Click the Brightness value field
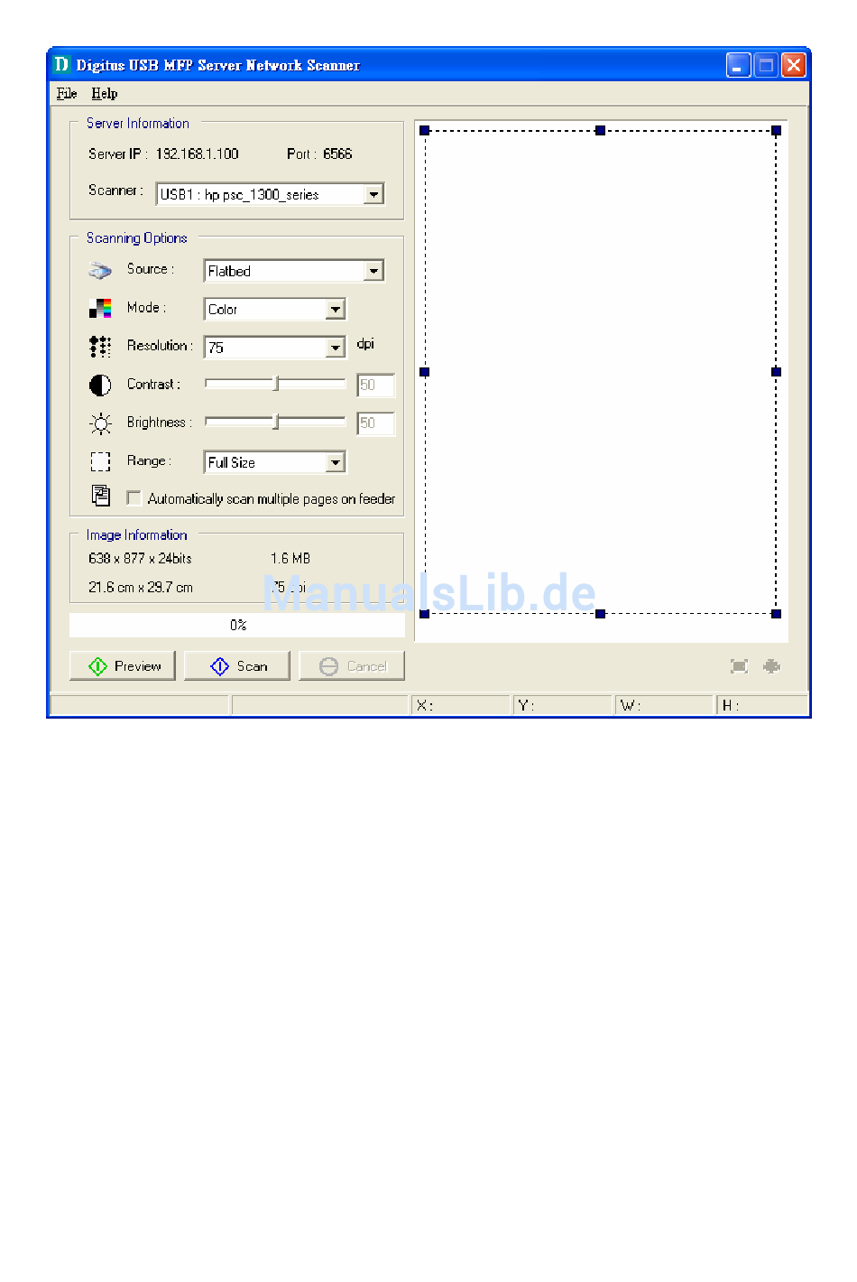The image size is (857, 1282). pyautogui.click(x=375, y=423)
